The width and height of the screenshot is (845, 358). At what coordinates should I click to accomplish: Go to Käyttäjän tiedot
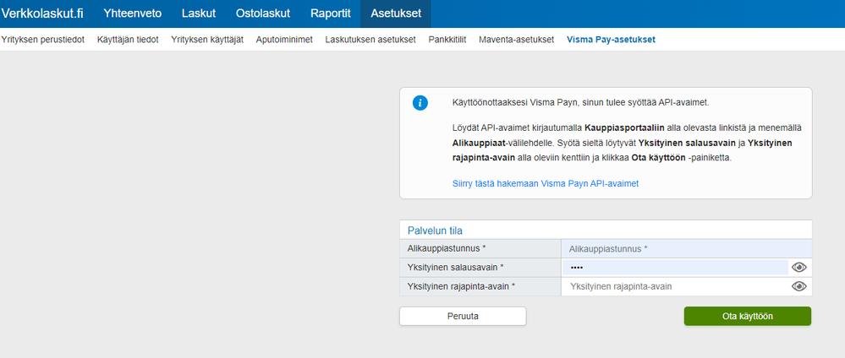point(128,40)
